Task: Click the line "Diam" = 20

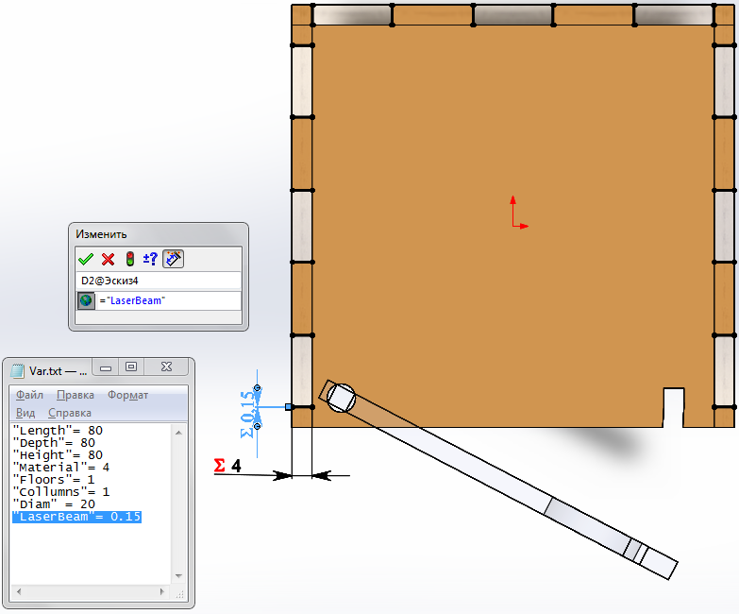Action: (x=54, y=504)
